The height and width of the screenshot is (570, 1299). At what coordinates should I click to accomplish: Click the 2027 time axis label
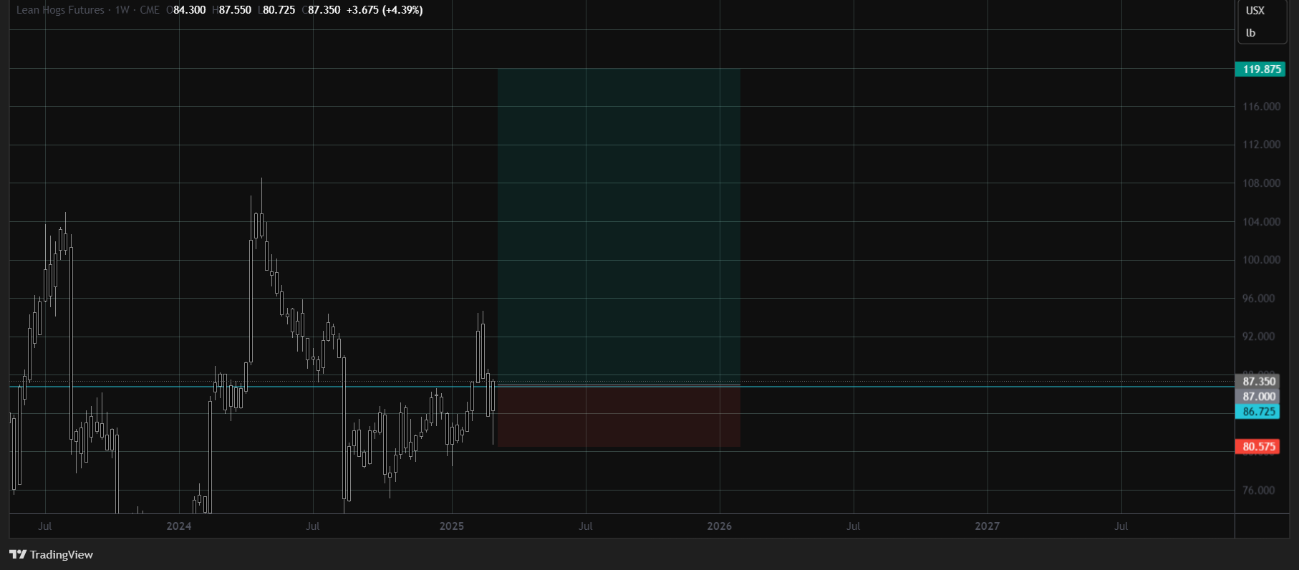click(x=987, y=526)
